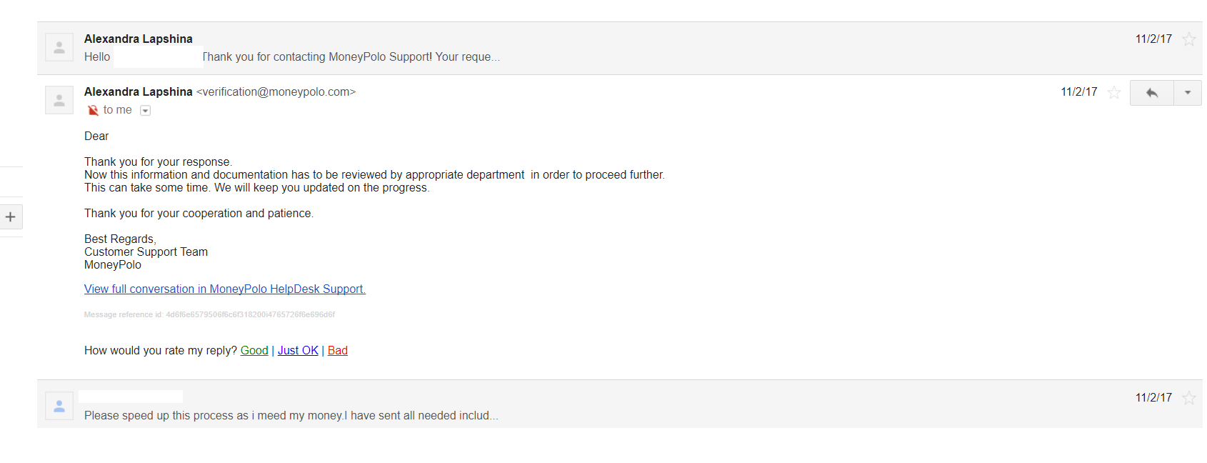Image resolution: width=1207 pixels, height=463 pixels.
Task: Star the expanded message from verification@moneypolo.com
Action: (1113, 92)
